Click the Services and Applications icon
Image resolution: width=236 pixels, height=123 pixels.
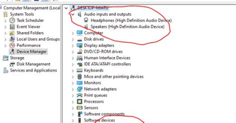point(6,70)
